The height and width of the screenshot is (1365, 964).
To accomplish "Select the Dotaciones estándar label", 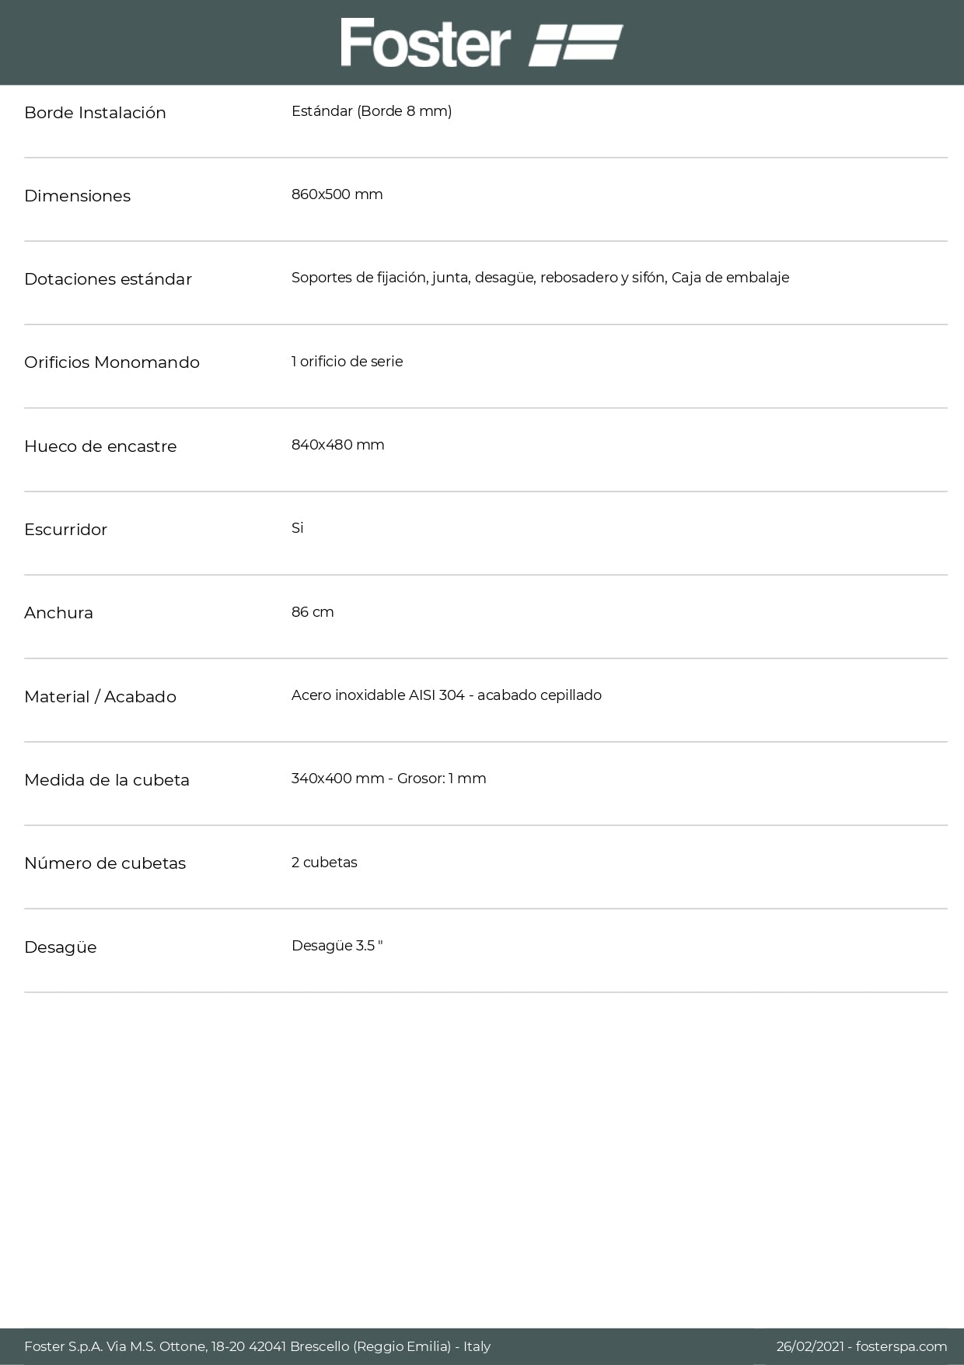I will [108, 279].
